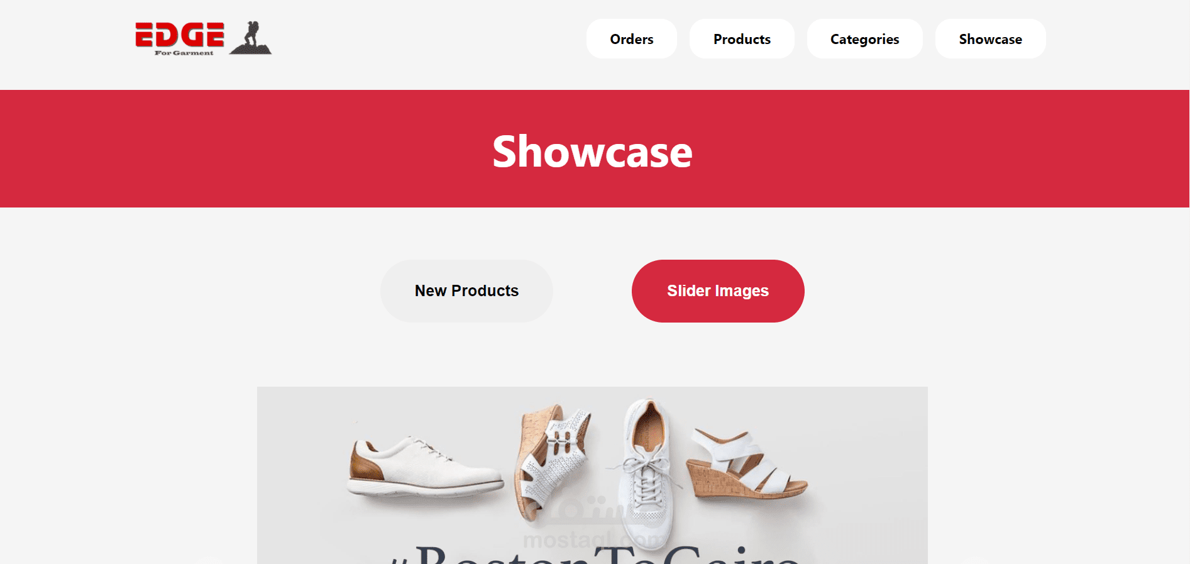Open the Orders page
The height and width of the screenshot is (564, 1190).
tap(632, 39)
